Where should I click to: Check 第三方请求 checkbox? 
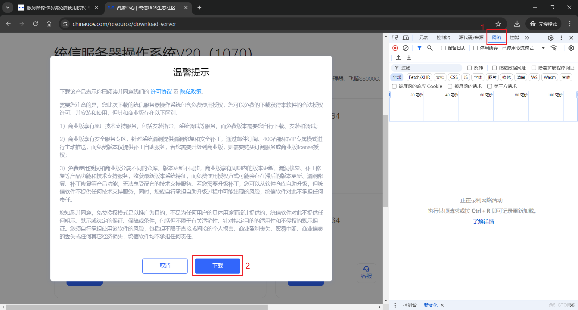[x=489, y=86]
